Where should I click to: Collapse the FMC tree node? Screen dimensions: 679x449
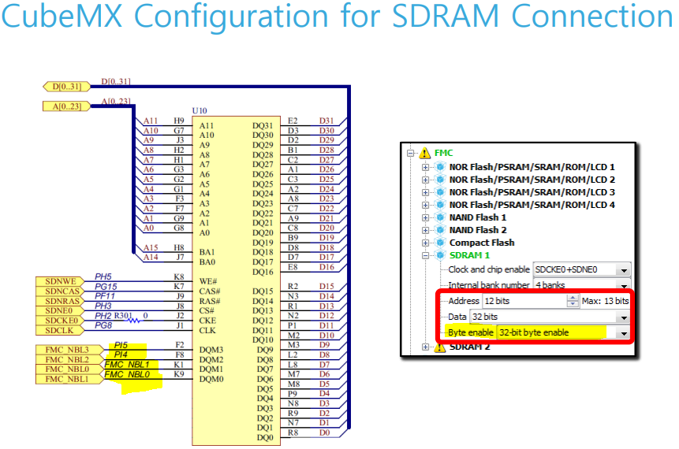[x=411, y=153]
